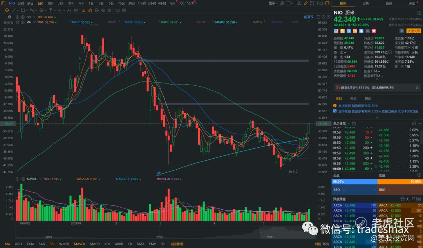Open MA indicator settings gear
Screen dimensions: 423x248
point(18,22)
